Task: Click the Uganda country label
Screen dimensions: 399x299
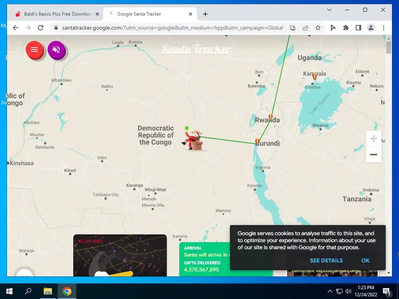Action: coord(309,58)
